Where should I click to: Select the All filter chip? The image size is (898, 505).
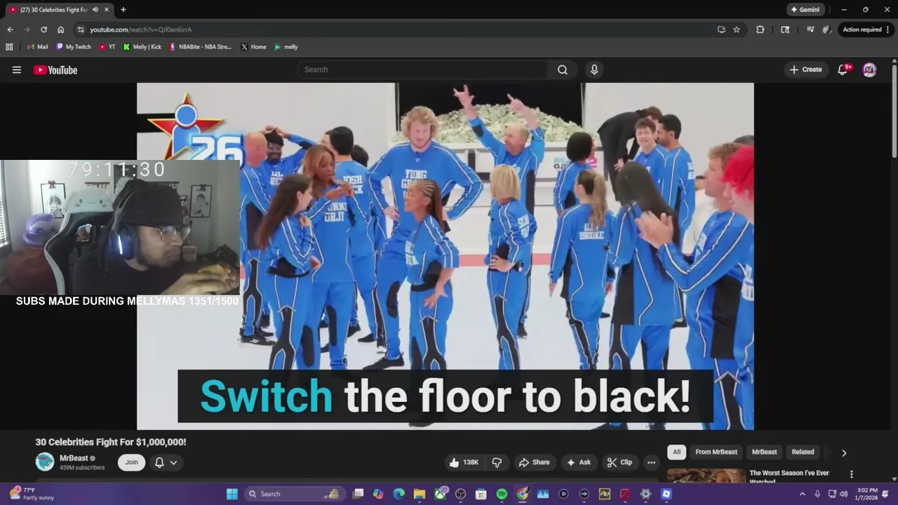pos(676,452)
